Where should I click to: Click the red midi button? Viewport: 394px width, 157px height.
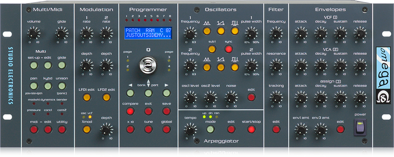click(33, 129)
